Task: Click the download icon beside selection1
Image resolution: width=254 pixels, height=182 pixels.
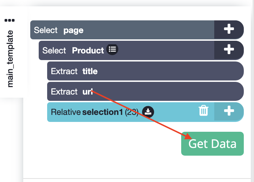Action: click(x=148, y=112)
